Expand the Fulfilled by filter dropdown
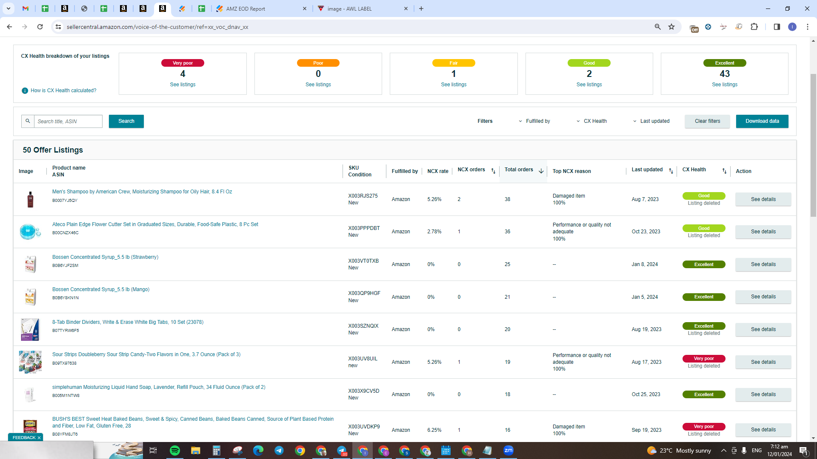The width and height of the screenshot is (817, 459). click(x=534, y=121)
